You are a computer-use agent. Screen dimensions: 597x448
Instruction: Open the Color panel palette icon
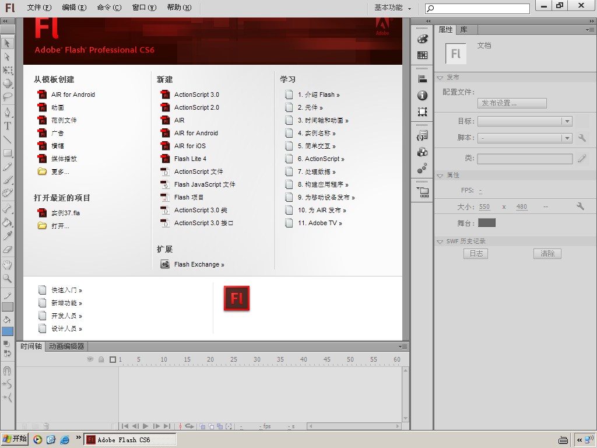pyautogui.click(x=422, y=39)
